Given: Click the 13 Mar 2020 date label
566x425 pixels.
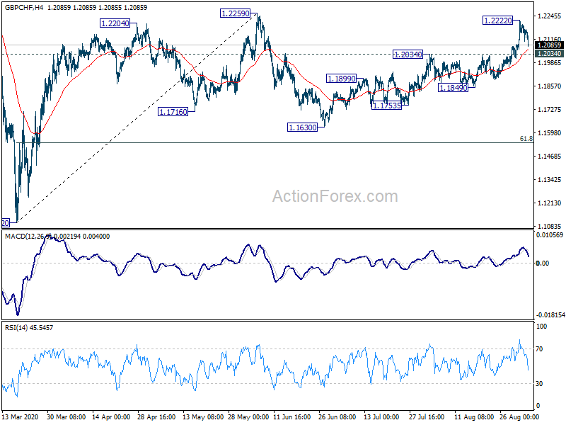Looking at the screenshot, I should click(21, 416).
